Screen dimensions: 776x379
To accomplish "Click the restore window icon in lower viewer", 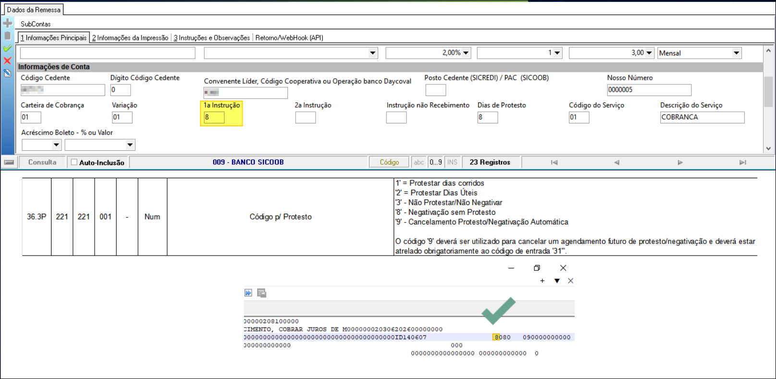I will [537, 268].
